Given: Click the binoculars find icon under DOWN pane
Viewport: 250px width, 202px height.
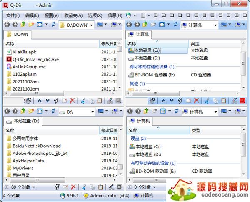Looking at the screenshot, I should tap(28, 101).
